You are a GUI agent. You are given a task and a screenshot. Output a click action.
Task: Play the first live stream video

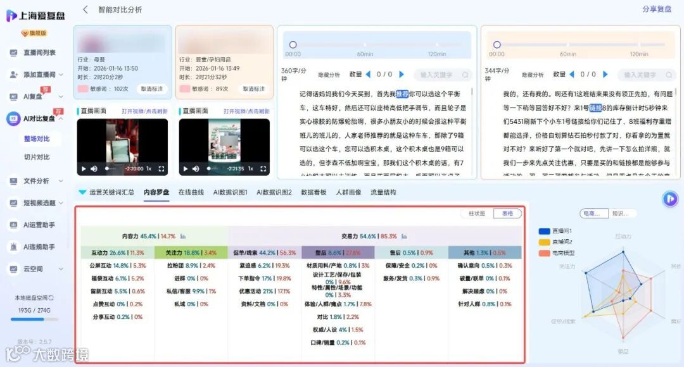click(84, 169)
